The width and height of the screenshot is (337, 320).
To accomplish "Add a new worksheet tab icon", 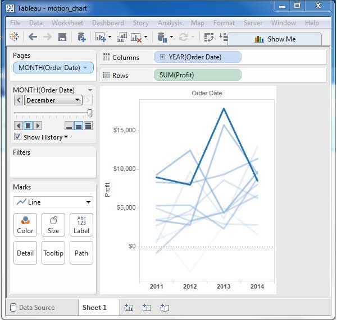I will pyautogui.click(x=129, y=307).
